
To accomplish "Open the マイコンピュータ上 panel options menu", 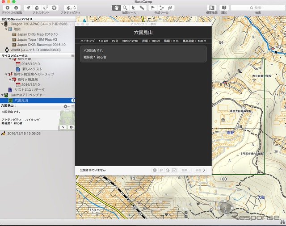I will (73, 55).
